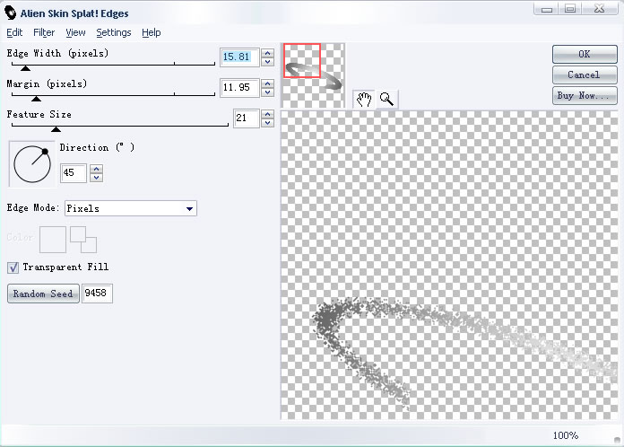
Task: Increase Edge Width with up arrow
Action: point(267,53)
